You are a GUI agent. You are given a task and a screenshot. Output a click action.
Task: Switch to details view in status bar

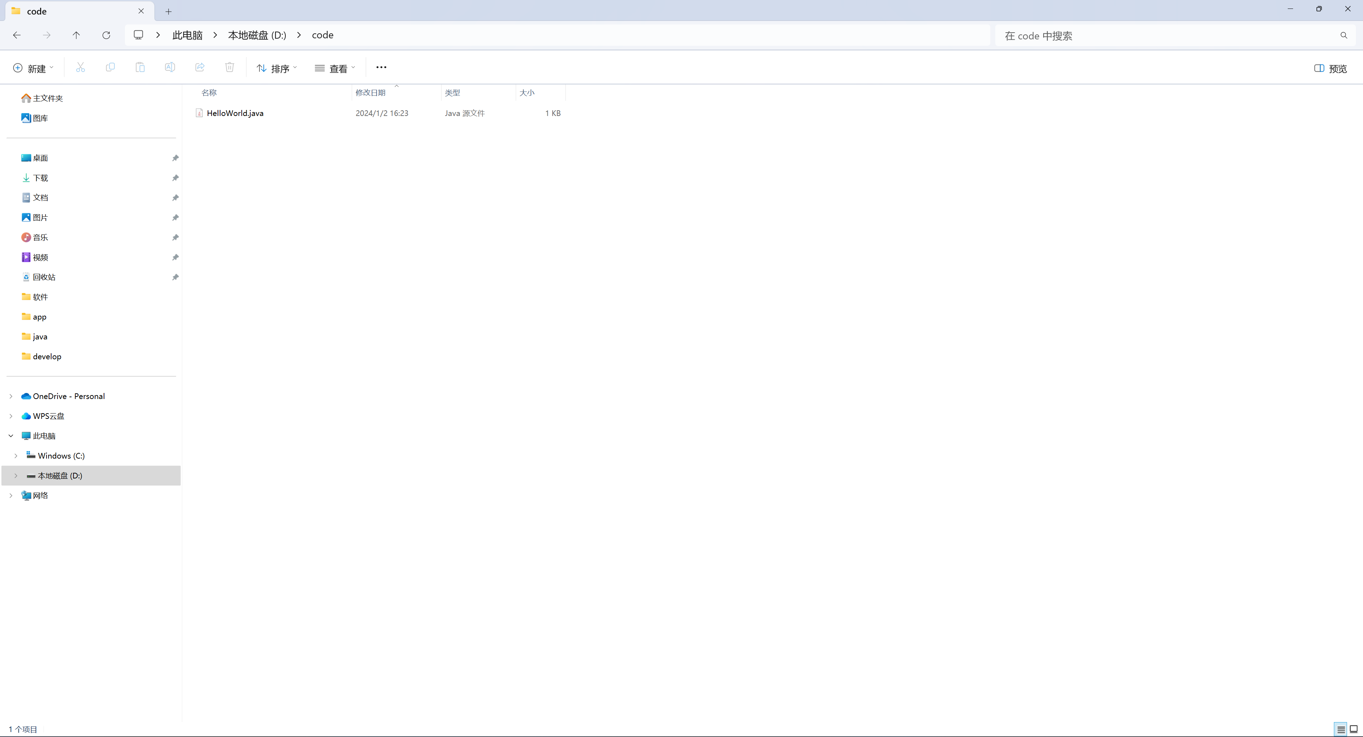[1341, 730]
